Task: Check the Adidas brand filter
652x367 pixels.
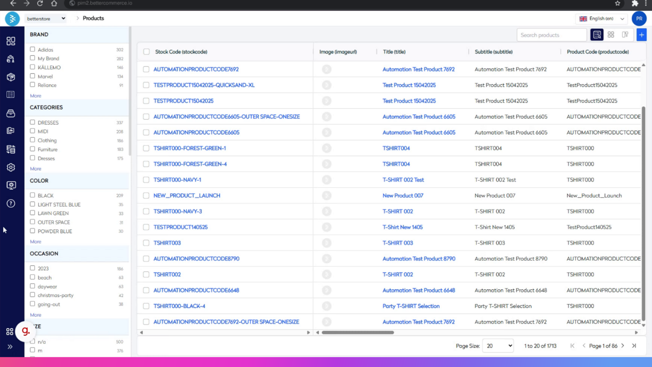Action: coord(33,49)
